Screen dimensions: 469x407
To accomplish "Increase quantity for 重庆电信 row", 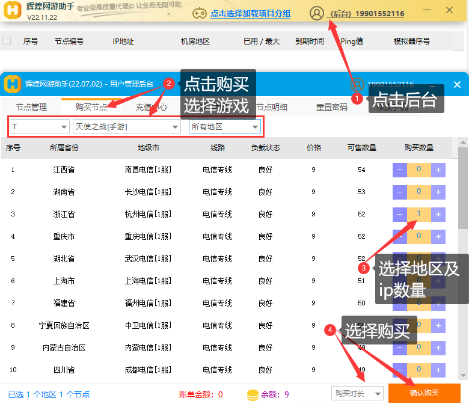I will [x=438, y=236].
